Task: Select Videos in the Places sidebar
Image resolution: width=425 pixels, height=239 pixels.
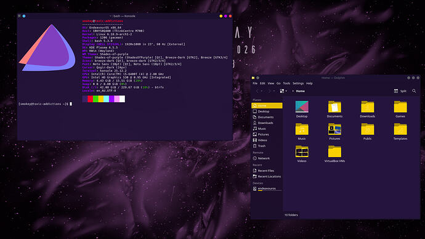Action: (x=267, y=140)
